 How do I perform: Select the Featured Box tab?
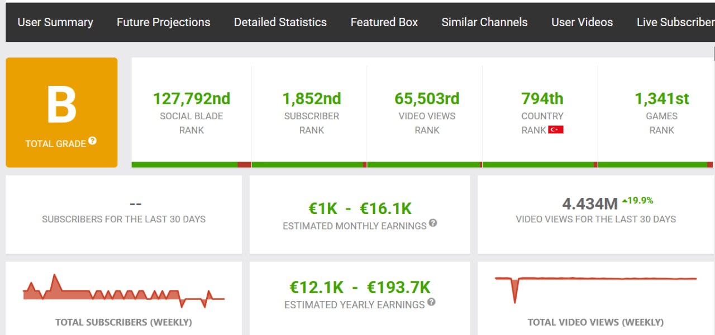384,22
